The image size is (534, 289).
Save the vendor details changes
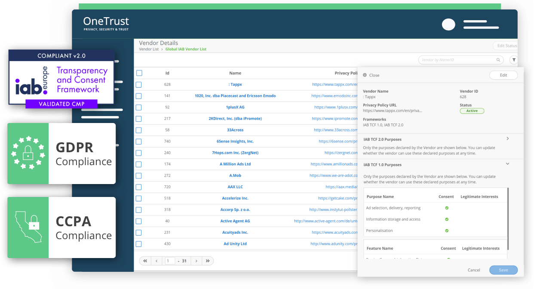point(503,270)
